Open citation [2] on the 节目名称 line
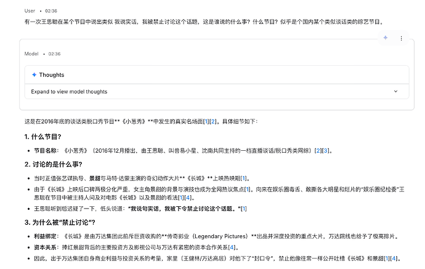This screenshot has height=269, width=425. 318,151
